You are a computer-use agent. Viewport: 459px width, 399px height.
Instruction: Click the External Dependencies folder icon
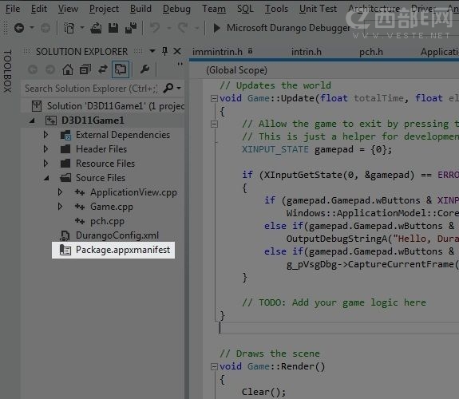(65, 135)
